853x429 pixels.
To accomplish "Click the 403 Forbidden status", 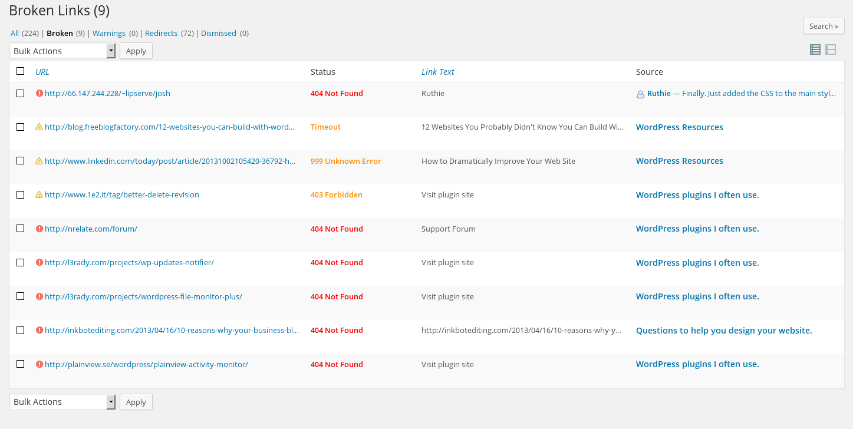I will 337,194.
